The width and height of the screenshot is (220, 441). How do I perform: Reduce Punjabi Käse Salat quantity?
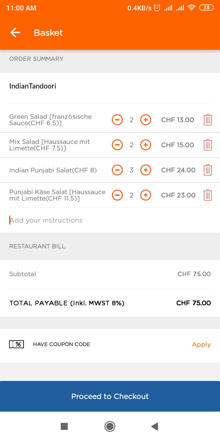click(117, 195)
